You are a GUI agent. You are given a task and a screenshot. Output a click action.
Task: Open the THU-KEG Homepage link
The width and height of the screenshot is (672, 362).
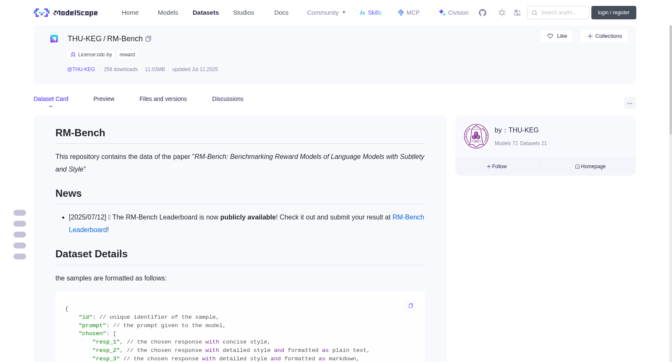pos(591,166)
